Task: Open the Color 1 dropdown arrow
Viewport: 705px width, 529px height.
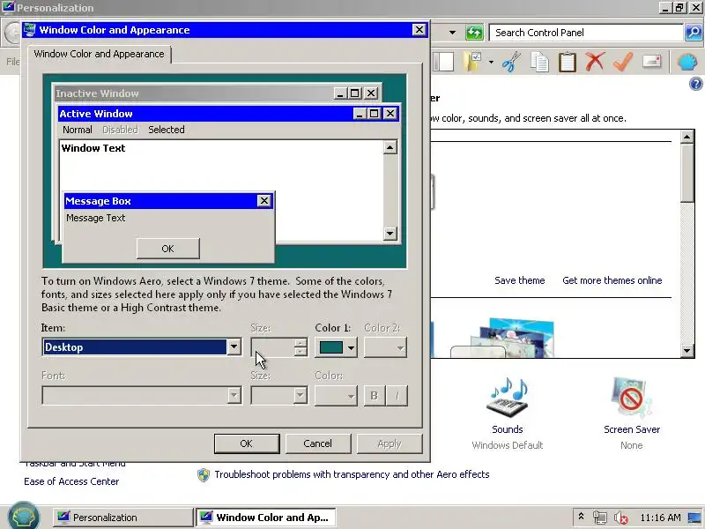Action: (x=351, y=347)
